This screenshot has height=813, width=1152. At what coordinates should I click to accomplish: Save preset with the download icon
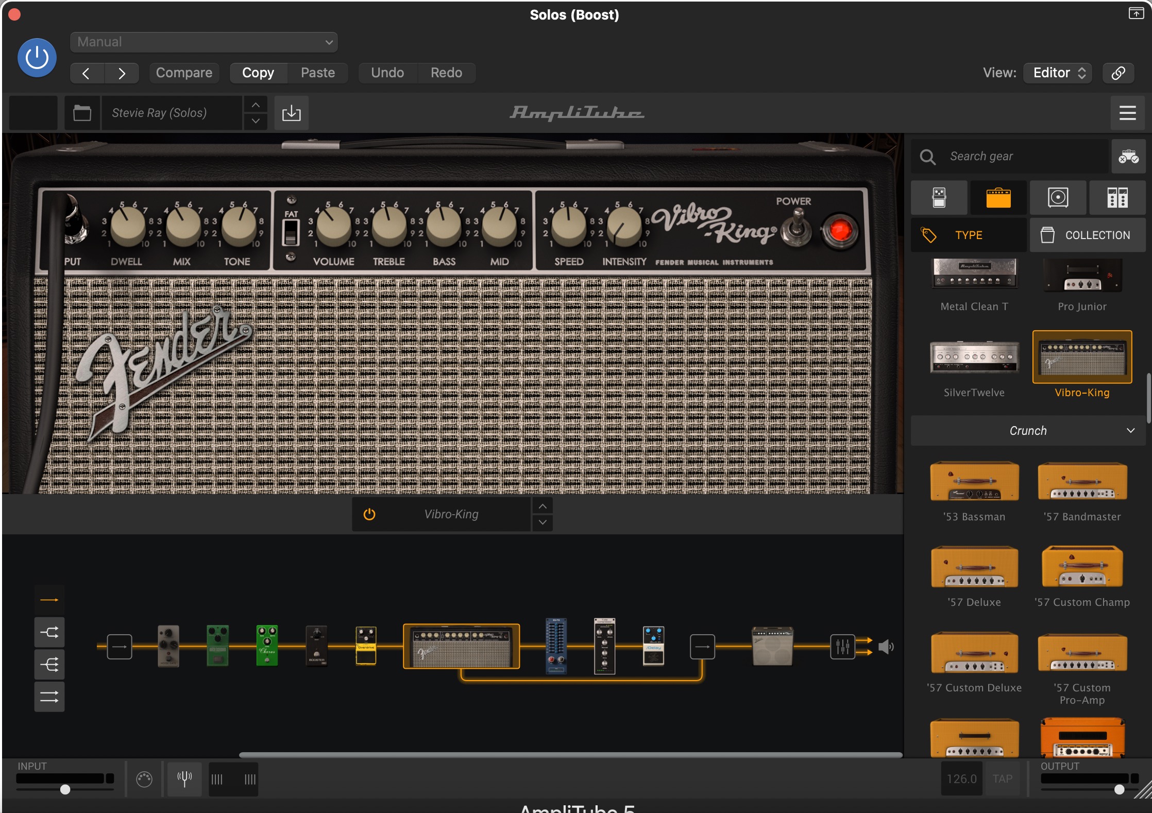point(292,113)
